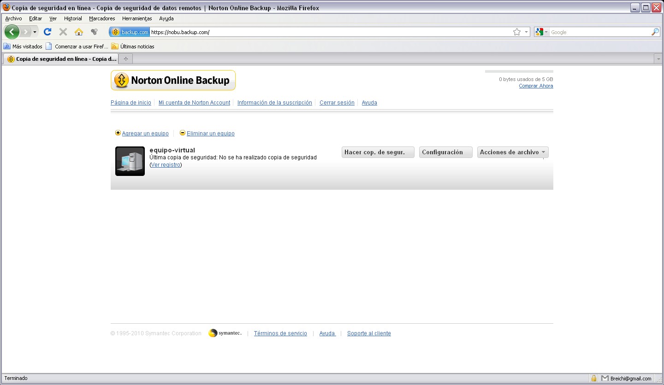This screenshot has width=664, height=385.
Task: Open the Soporte al cliente link
Action: point(369,333)
